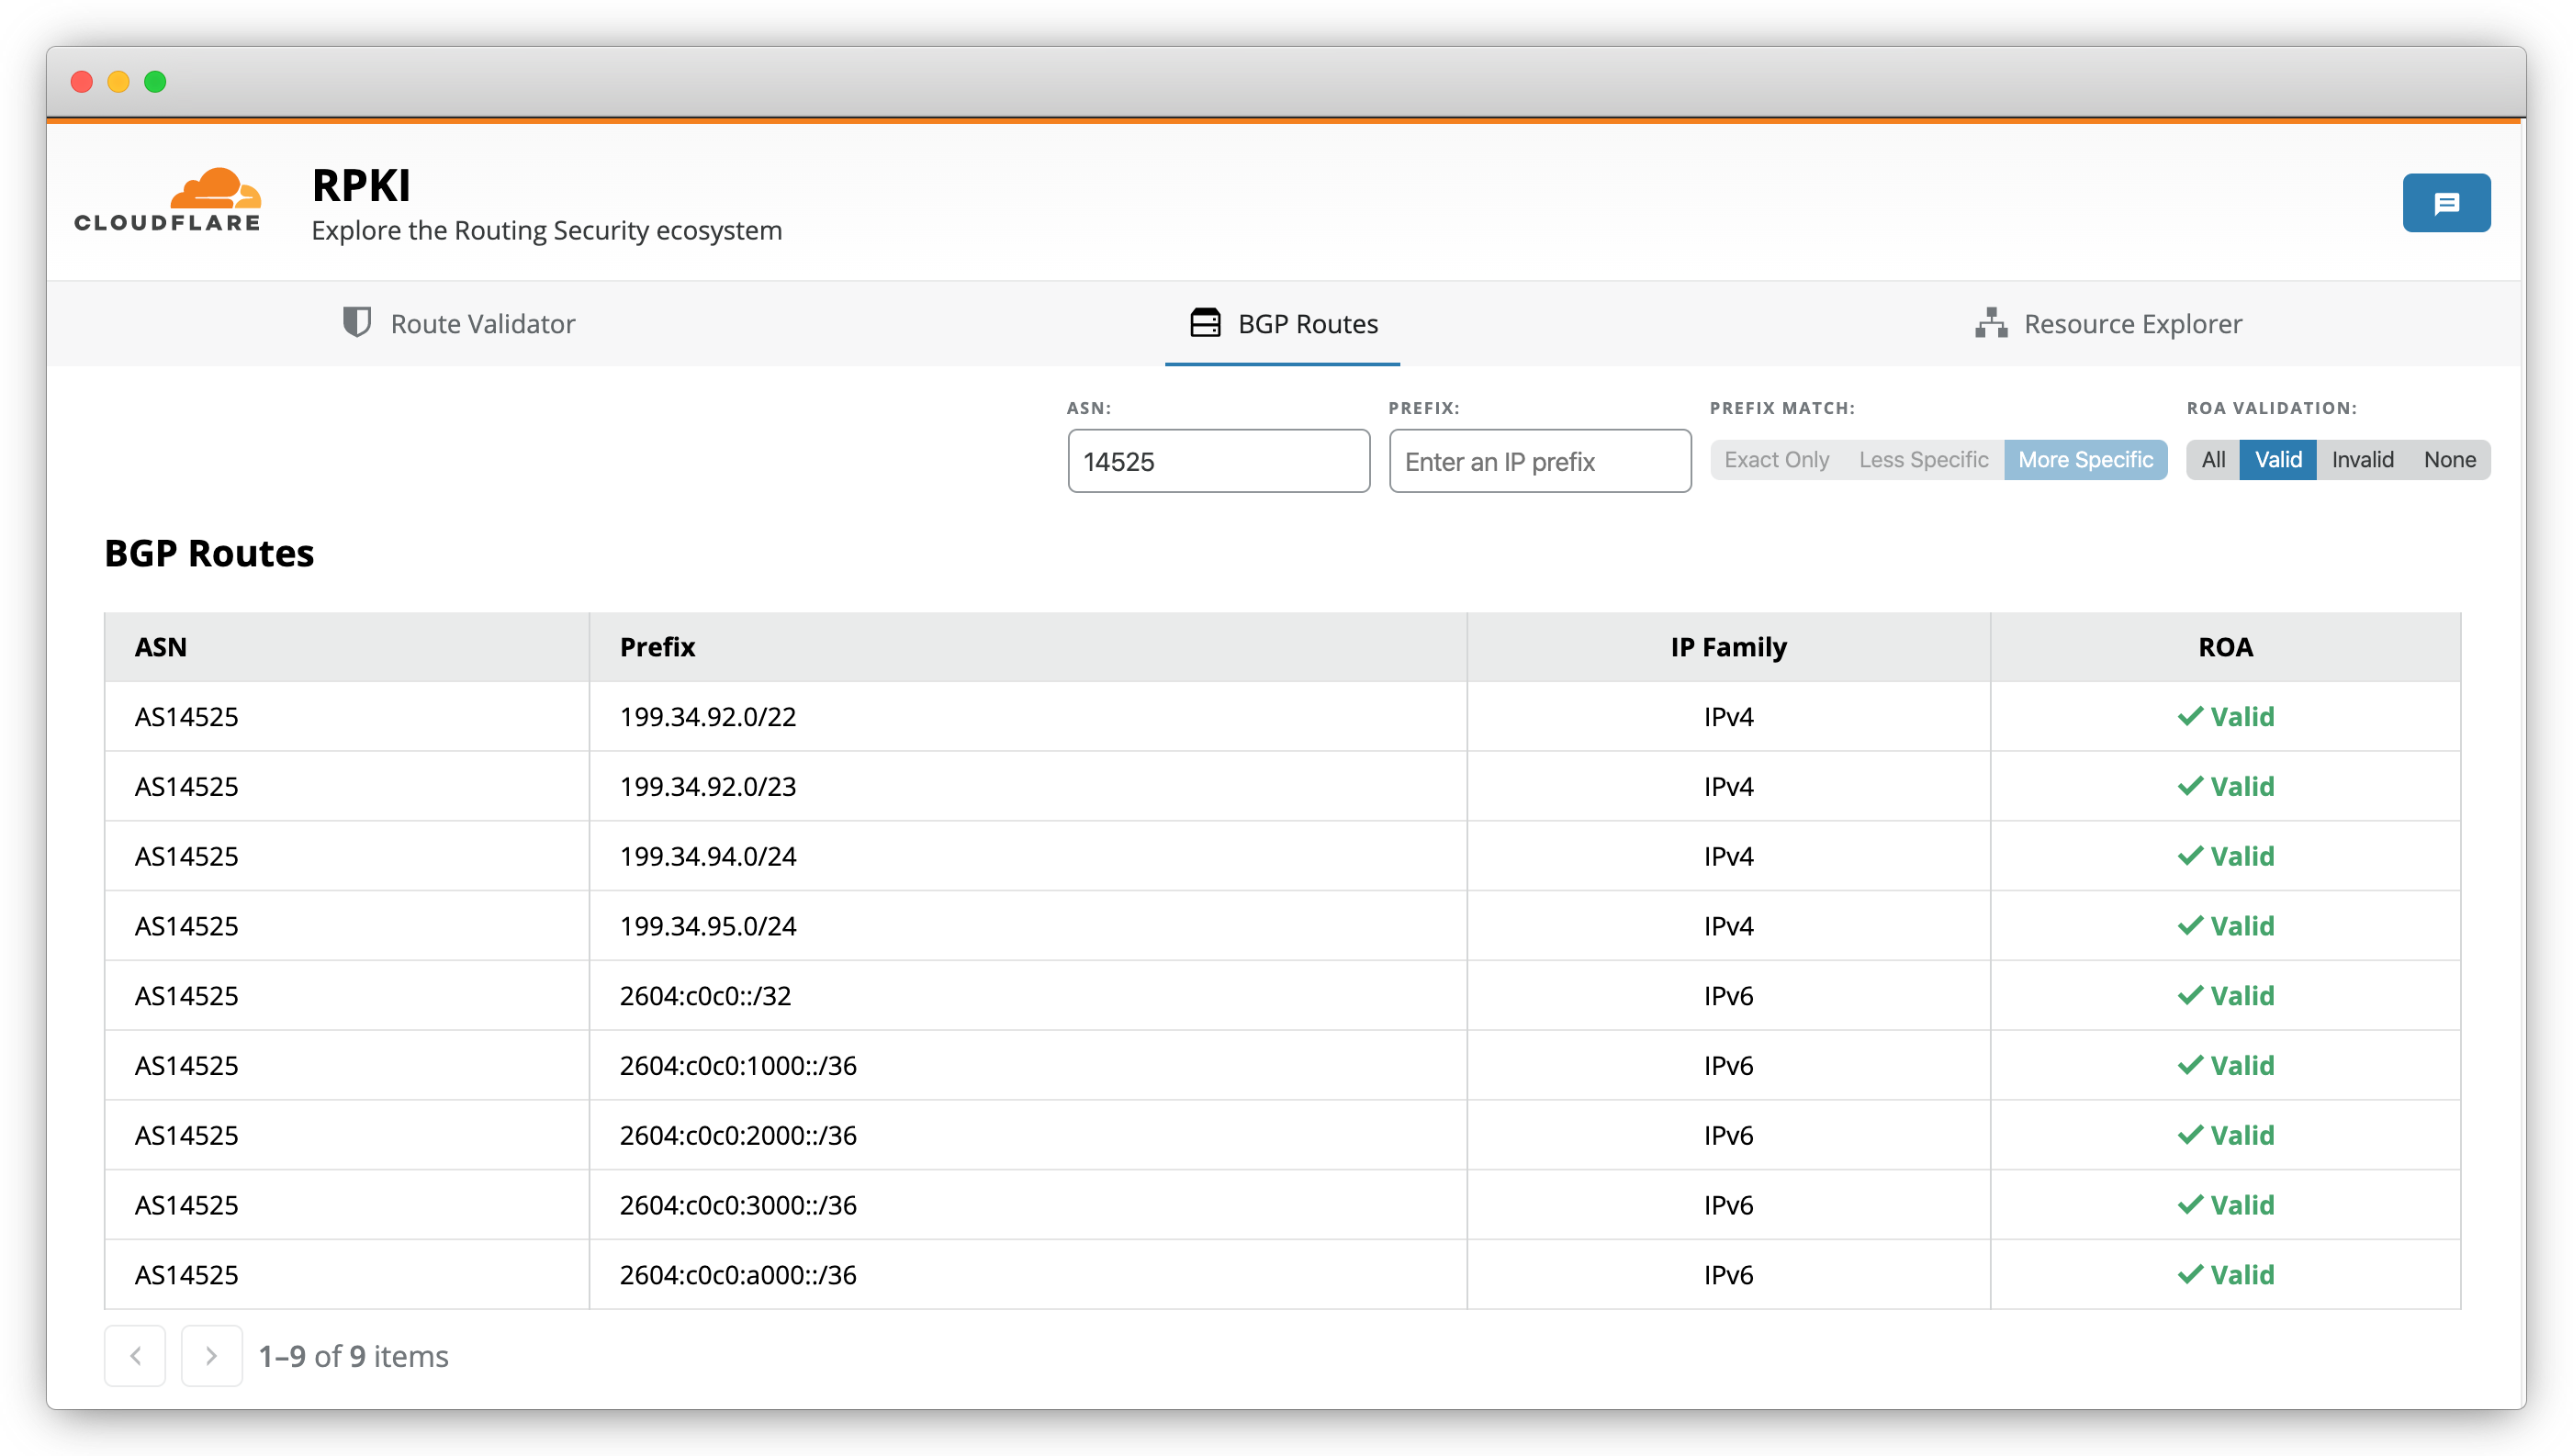The width and height of the screenshot is (2573, 1456).
Task: Select Less Specific prefix match
Action: pos(1922,460)
